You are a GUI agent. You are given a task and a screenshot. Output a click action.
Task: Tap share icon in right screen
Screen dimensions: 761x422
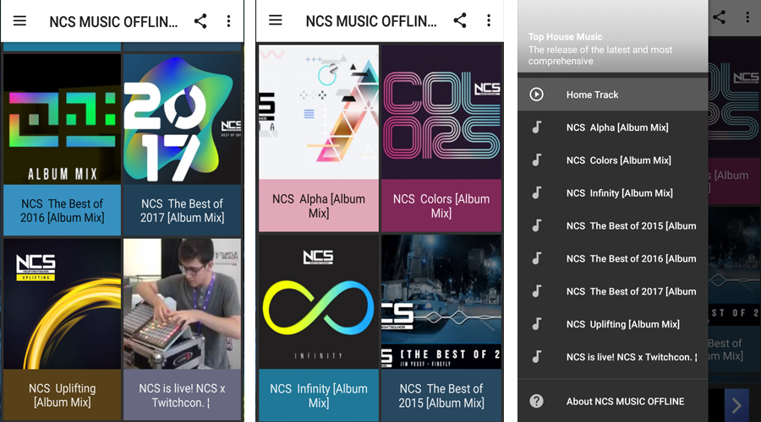[720, 18]
